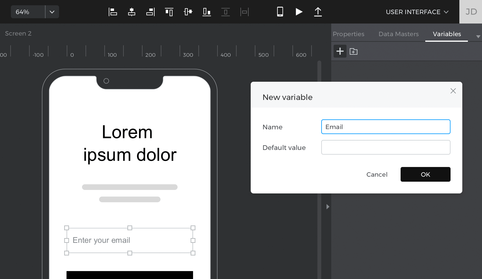Open the zoom level dropdown arrow

(52, 12)
